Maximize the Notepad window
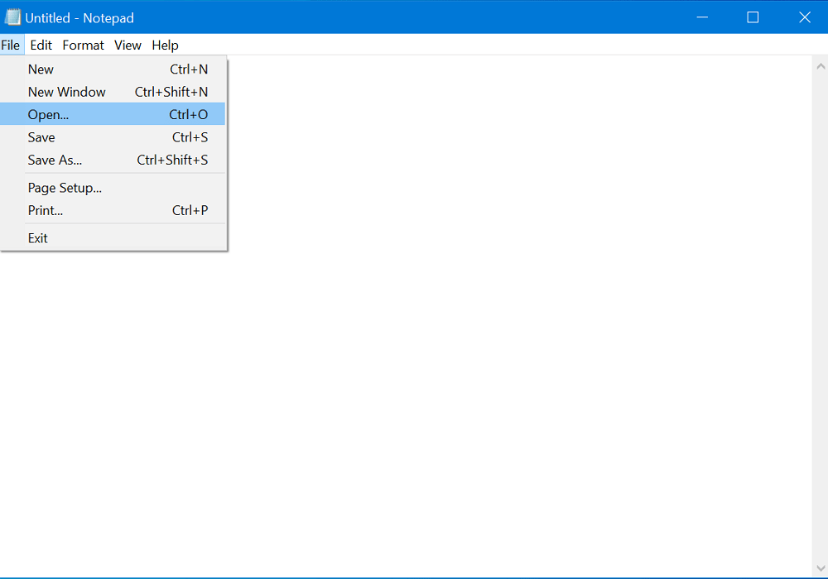This screenshot has width=828, height=579. 753,17
